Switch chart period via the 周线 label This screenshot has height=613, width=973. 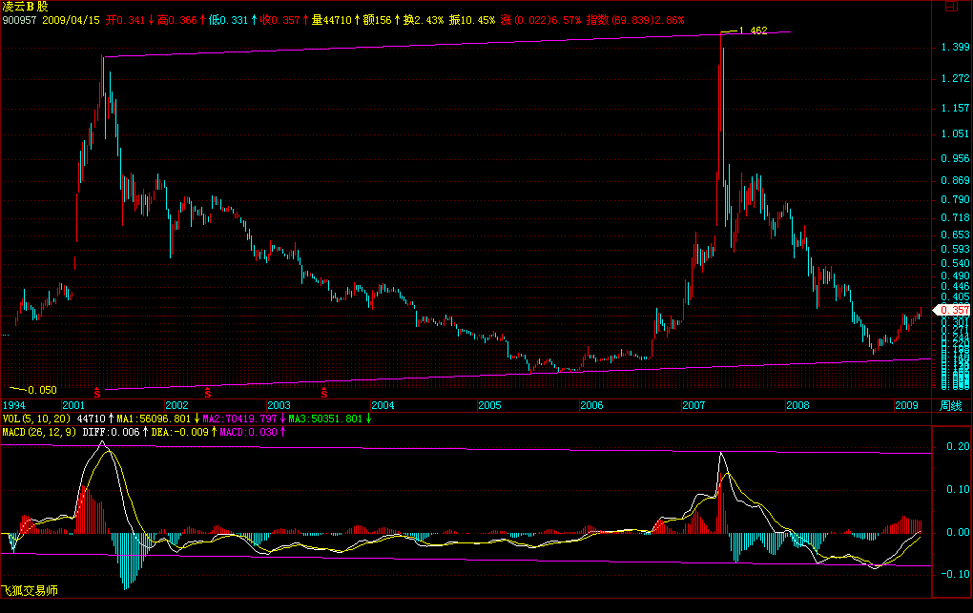[x=951, y=405]
